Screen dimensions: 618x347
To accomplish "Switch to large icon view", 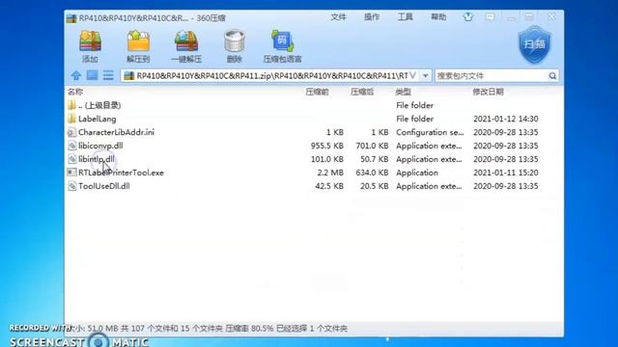I will 93,75.
